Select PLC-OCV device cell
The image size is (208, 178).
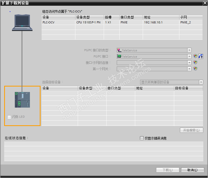coord(58,22)
